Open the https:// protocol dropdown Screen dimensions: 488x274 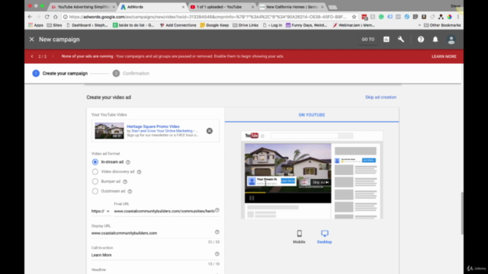tap(100, 212)
